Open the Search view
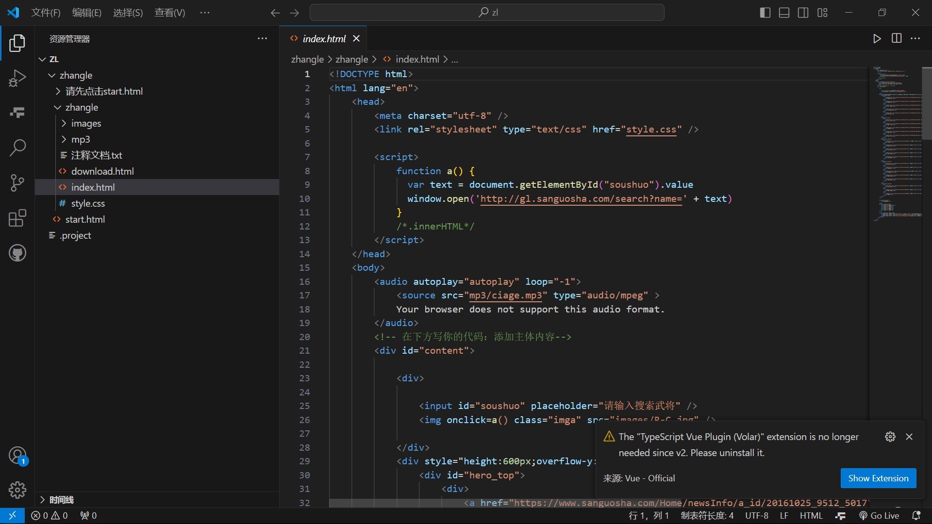Viewport: 932px width, 524px height. [17, 148]
